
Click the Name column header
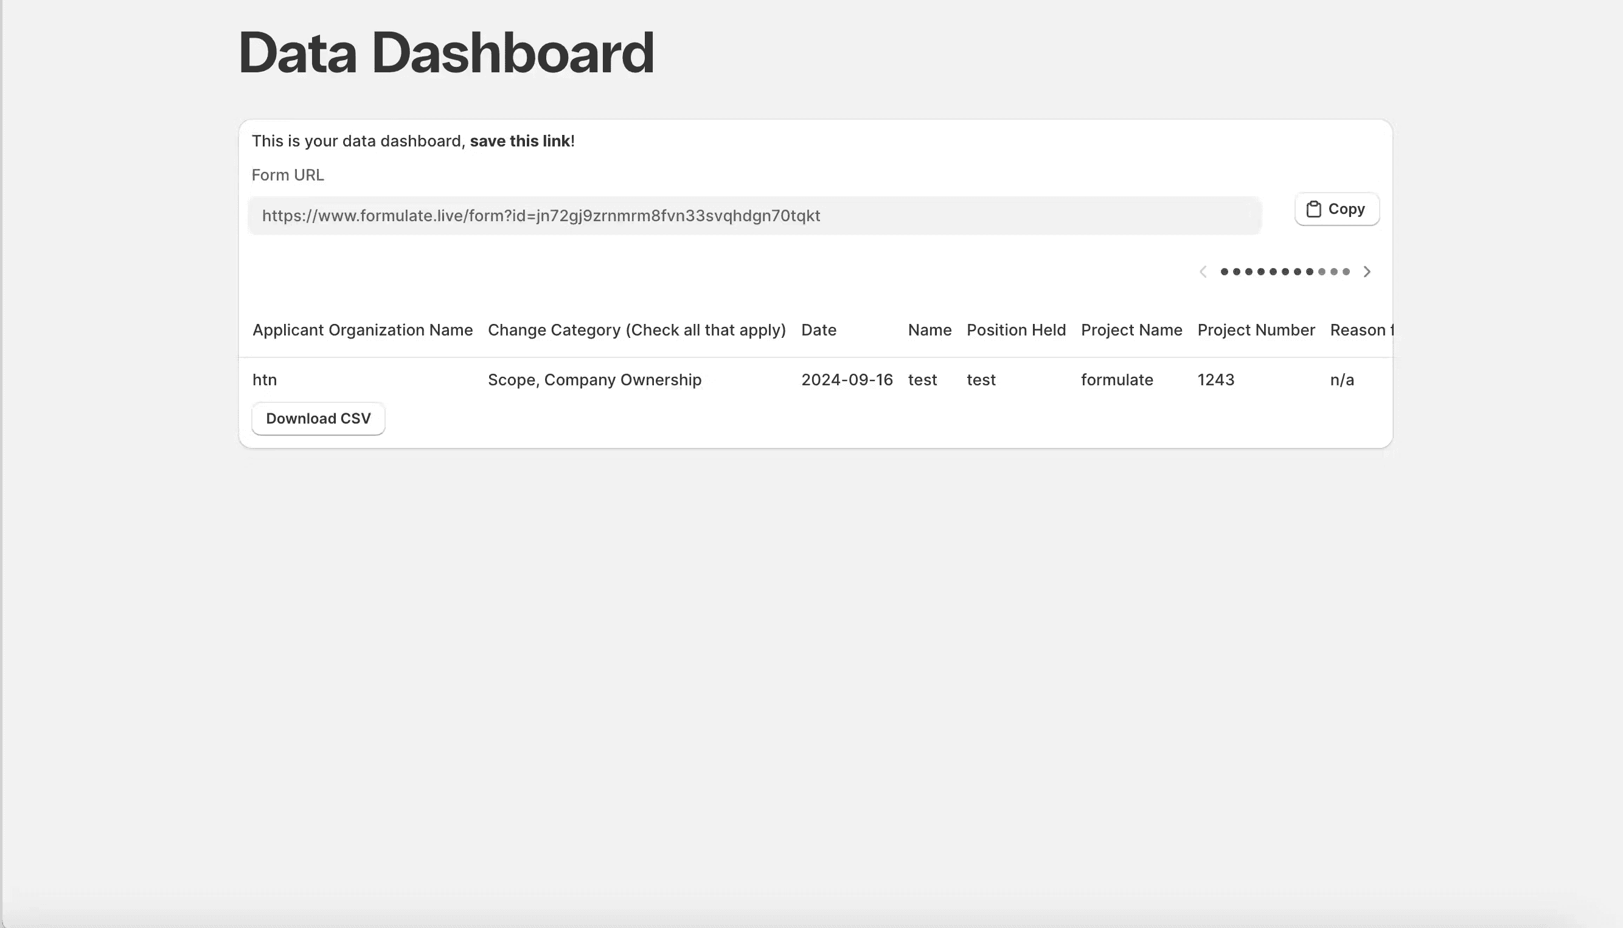(x=930, y=330)
